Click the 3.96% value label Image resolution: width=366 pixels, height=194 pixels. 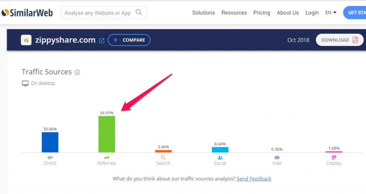click(163, 147)
